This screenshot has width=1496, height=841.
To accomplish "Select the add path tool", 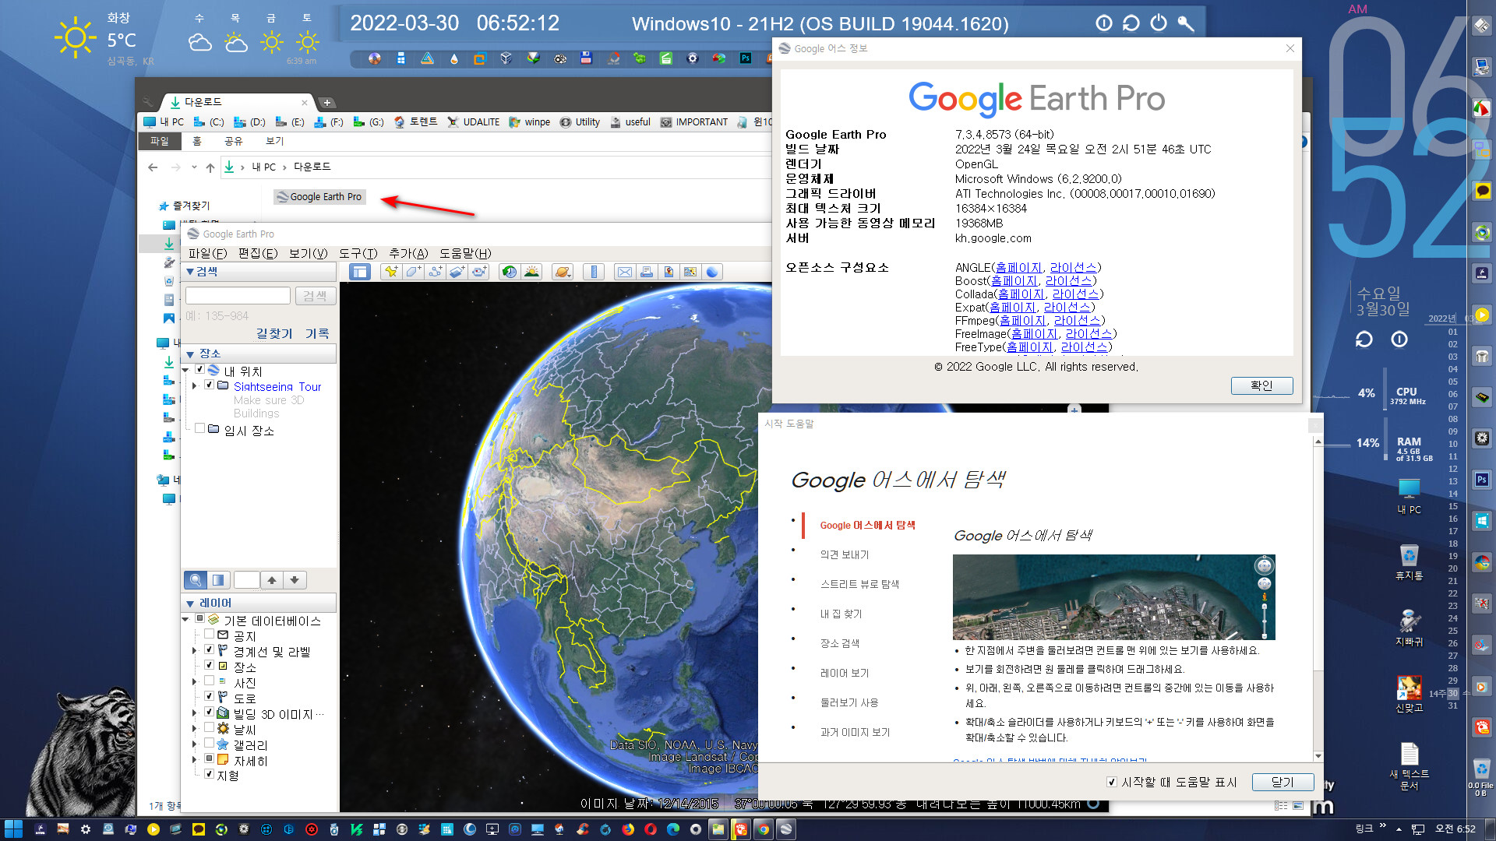I will pos(435,272).
